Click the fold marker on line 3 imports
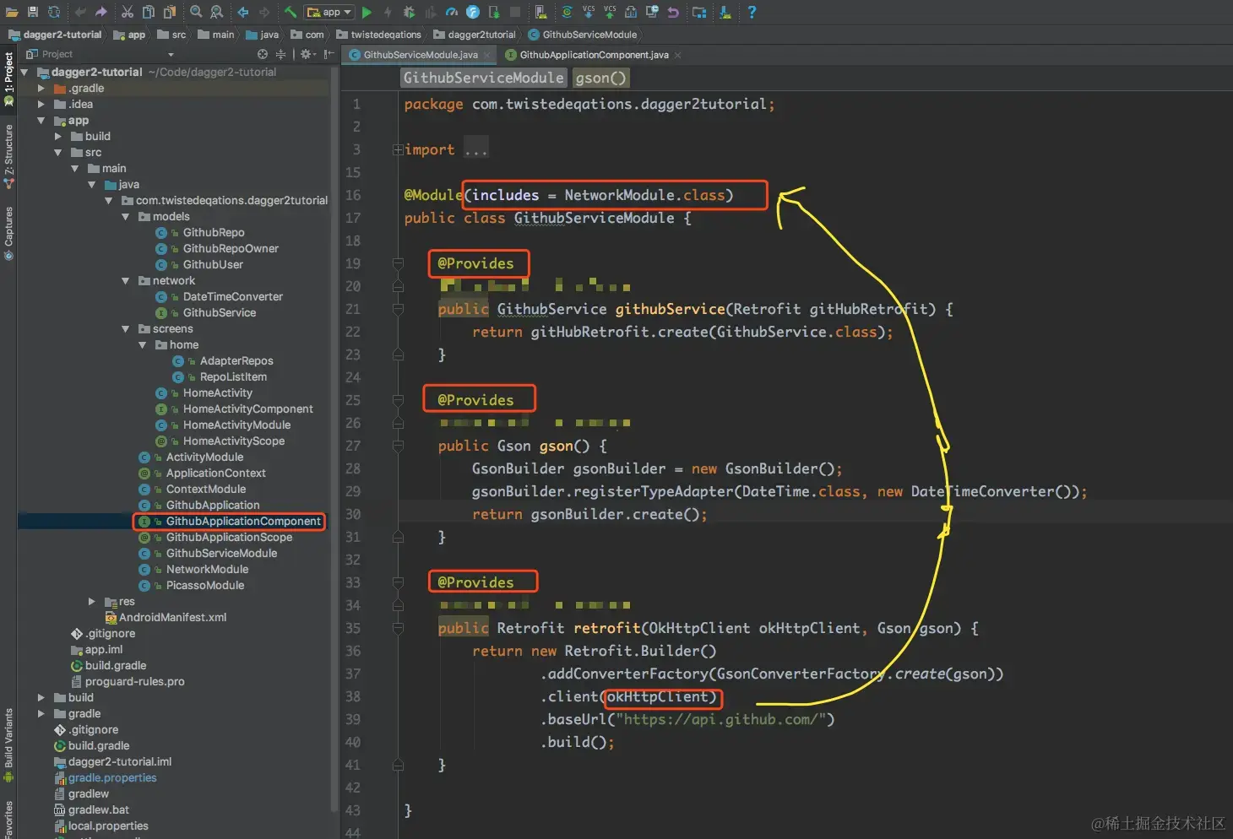The image size is (1233, 839). 397,149
